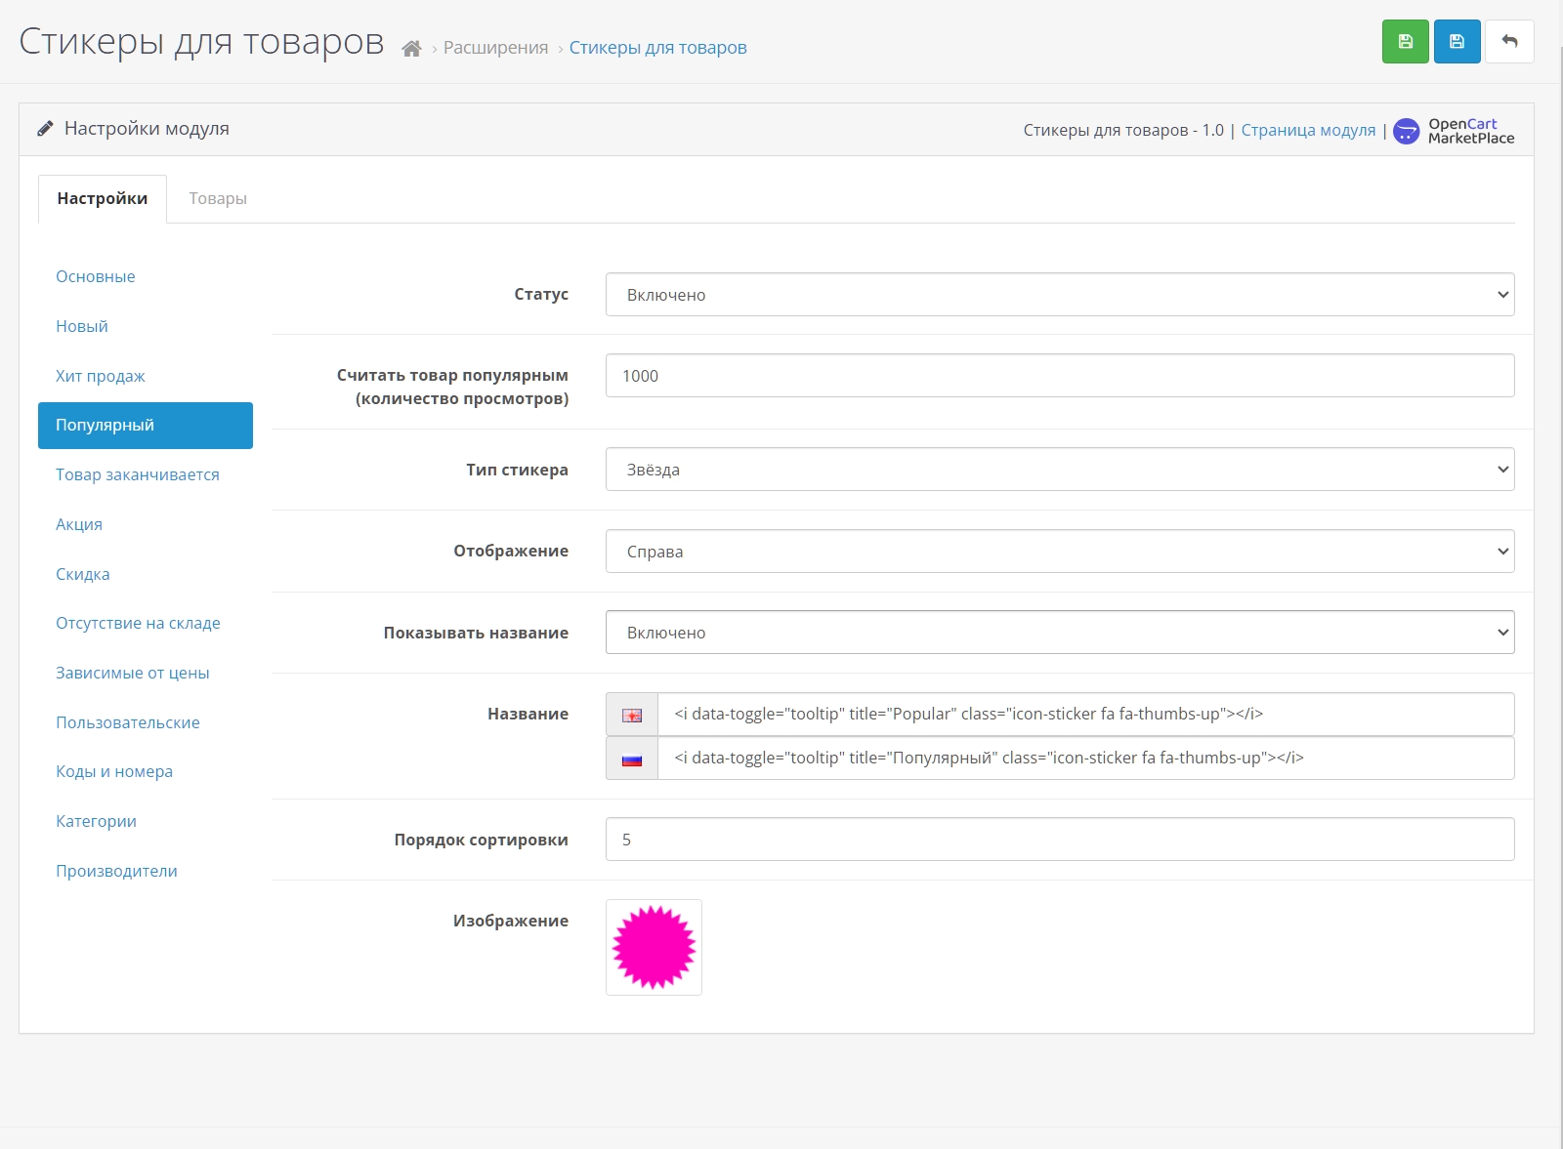The image size is (1563, 1149).
Task: Click Расширения in the breadcrumb
Action: [x=495, y=48]
